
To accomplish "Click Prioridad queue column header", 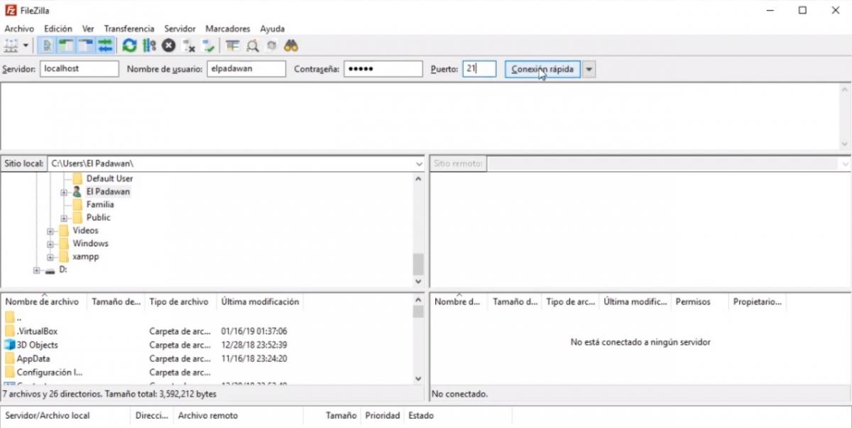I will (x=383, y=415).
